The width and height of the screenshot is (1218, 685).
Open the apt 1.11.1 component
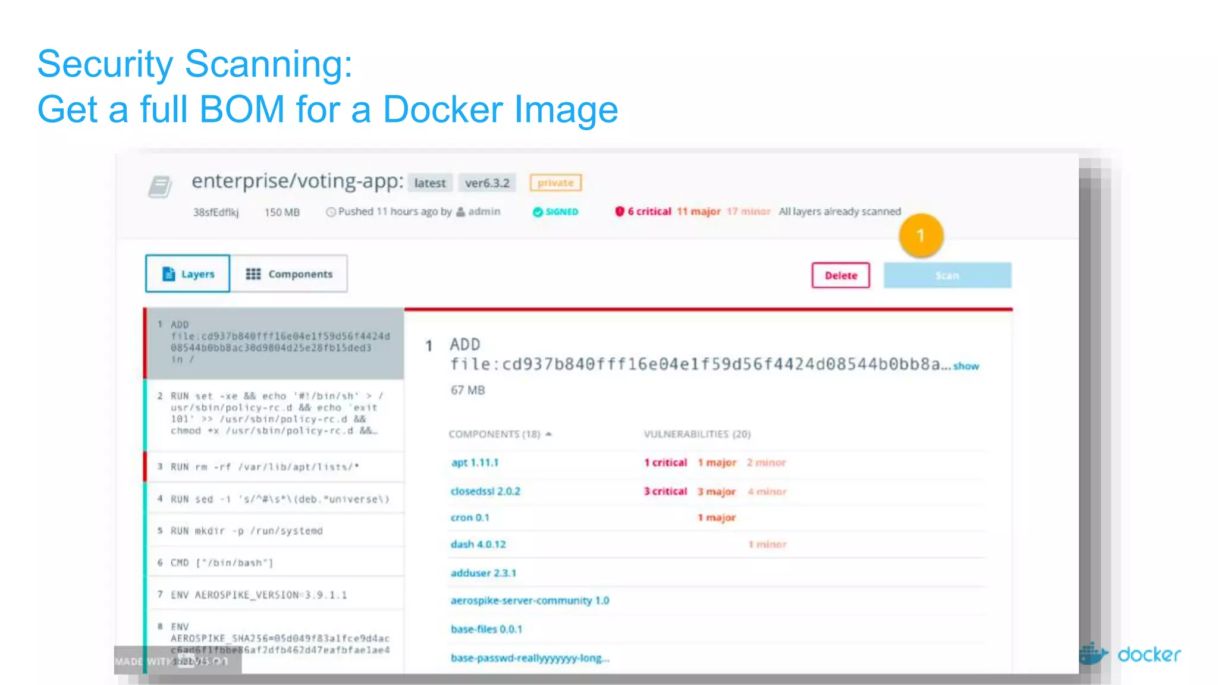coord(475,463)
